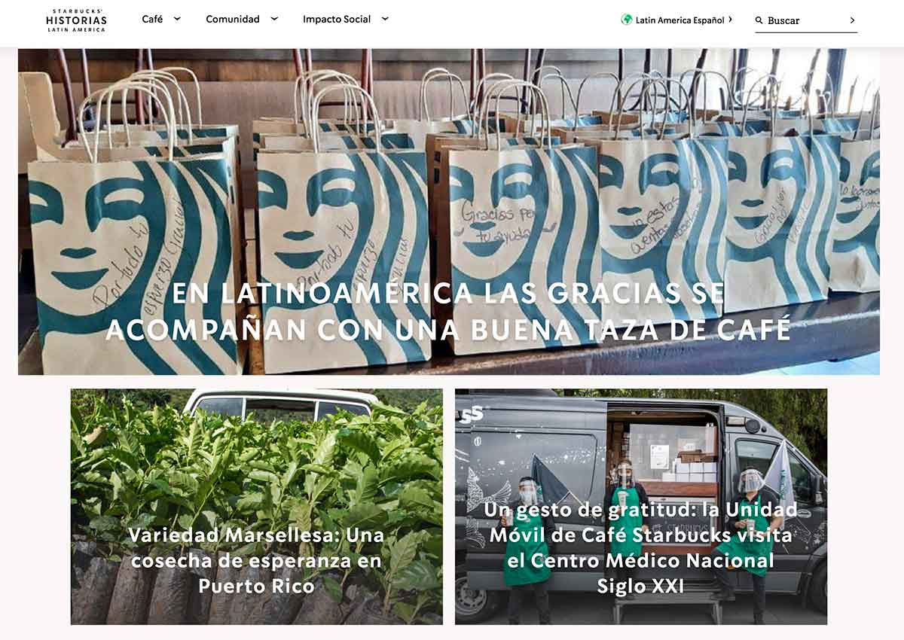Click the Starbucks mobile van photo
This screenshot has height=640, width=904.
641,507
